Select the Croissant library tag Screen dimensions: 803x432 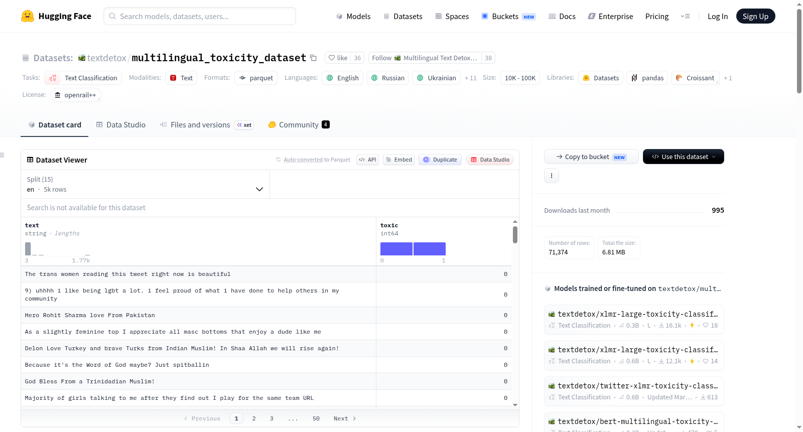coord(695,78)
